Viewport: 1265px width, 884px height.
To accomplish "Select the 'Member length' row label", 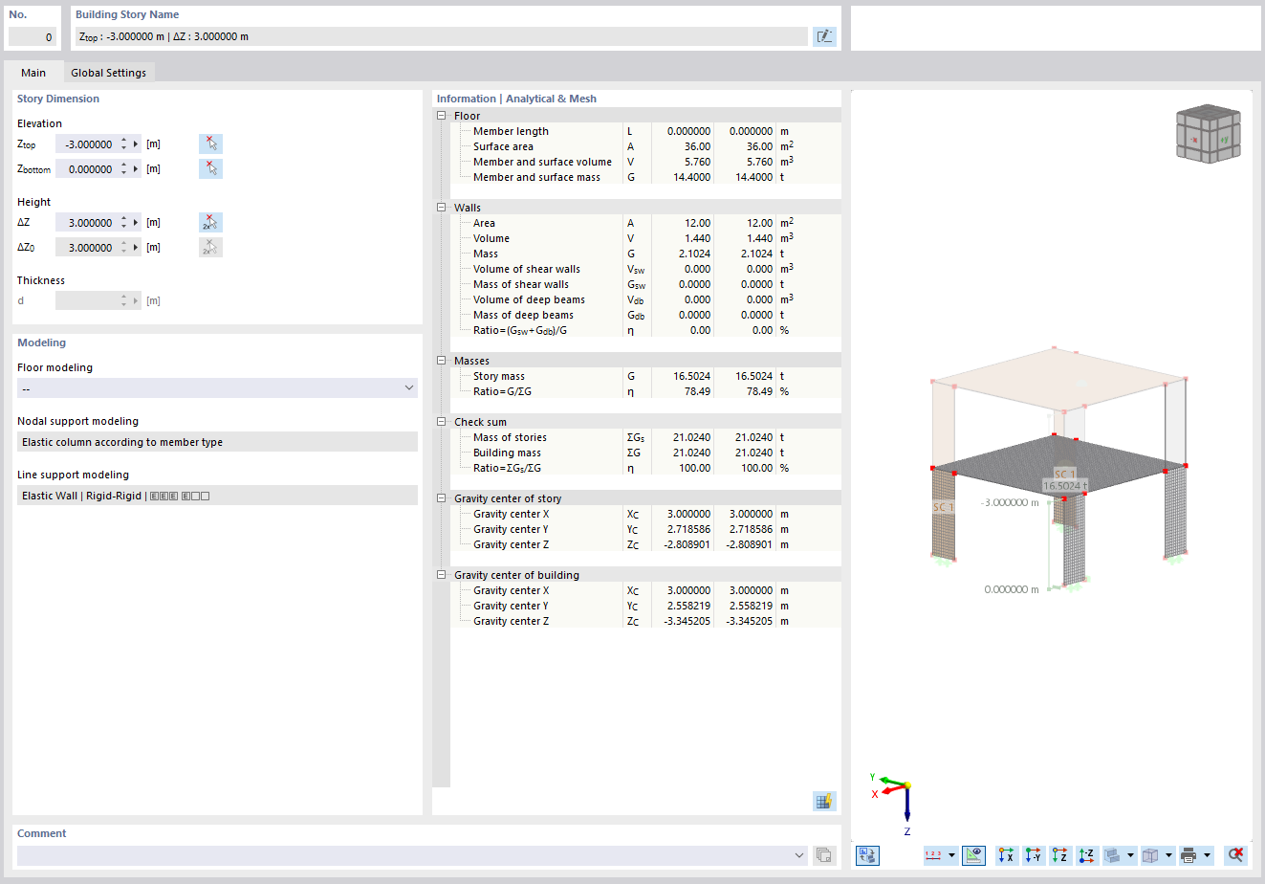I will click(511, 131).
